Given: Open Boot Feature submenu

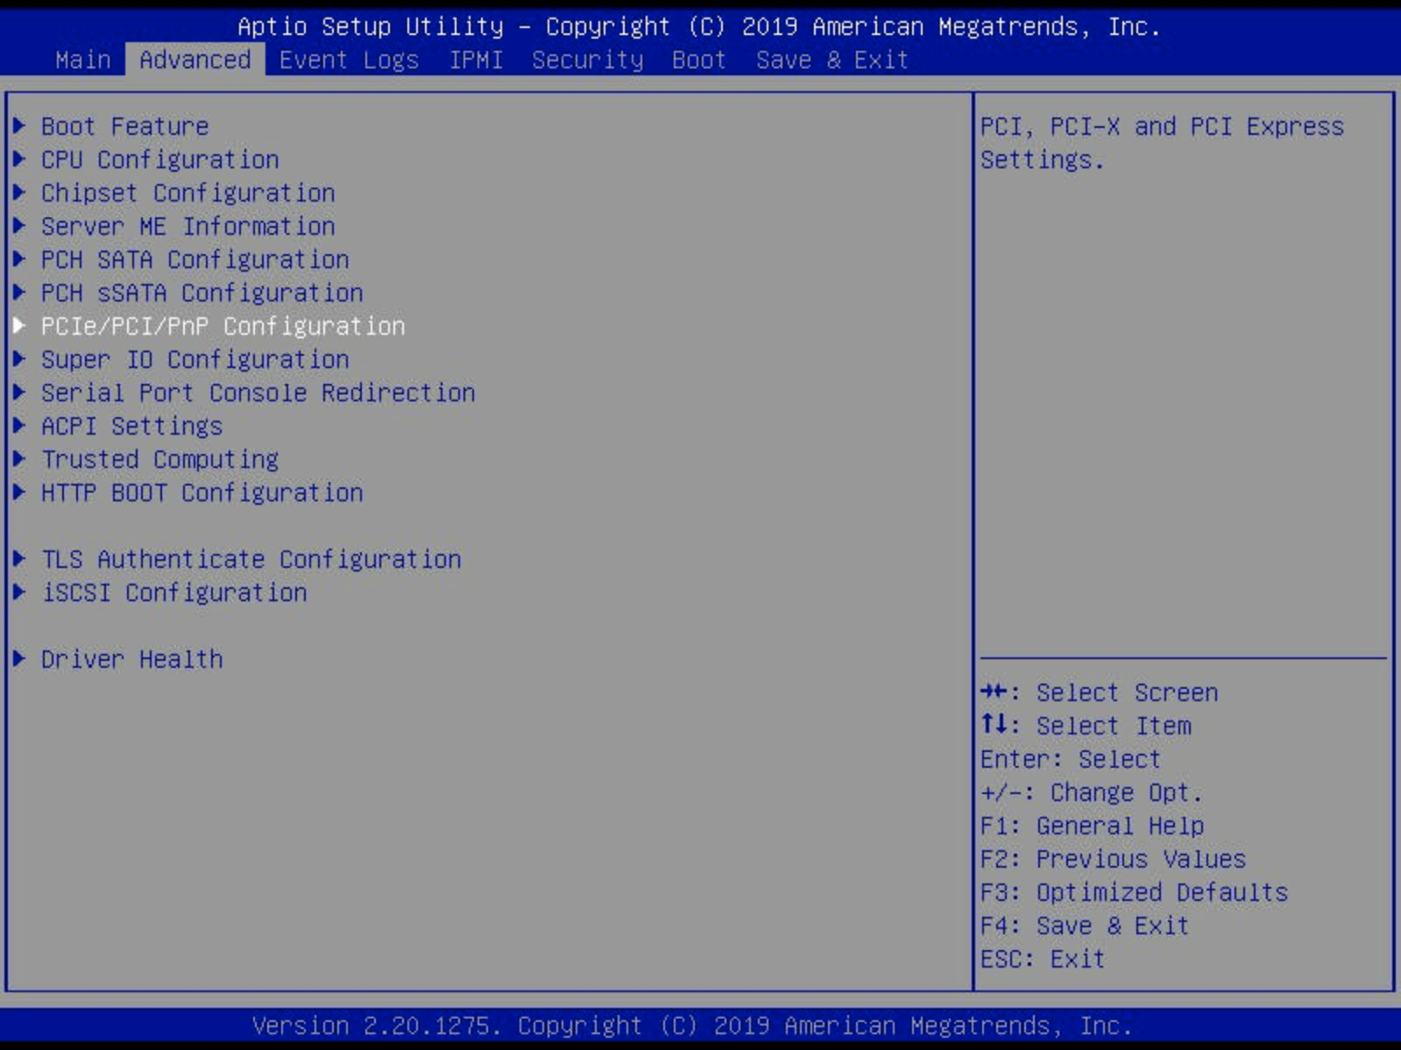Looking at the screenshot, I should (124, 126).
